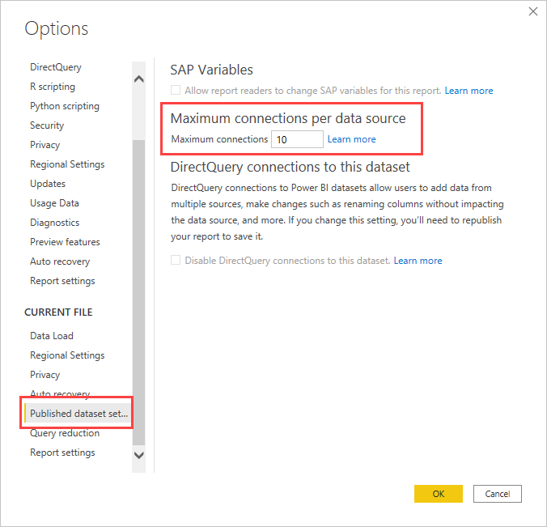
Task: Open the DirectQuery options page
Action: click(x=56, y=67)
